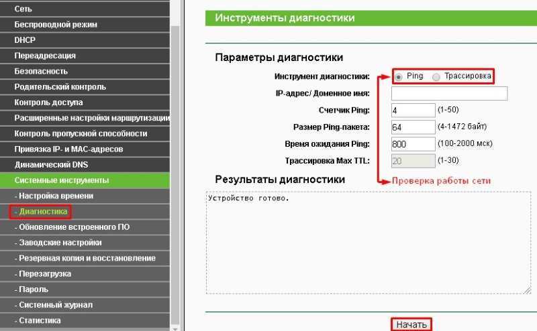This screenshot has height=331, width=537.
Task: Open Родительский контроль section
Action: point(85,87)
